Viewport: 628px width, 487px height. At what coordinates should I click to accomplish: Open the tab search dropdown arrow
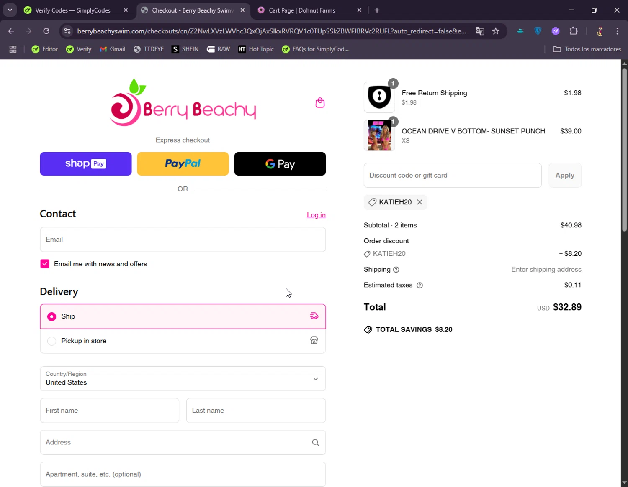pos(10,10)
